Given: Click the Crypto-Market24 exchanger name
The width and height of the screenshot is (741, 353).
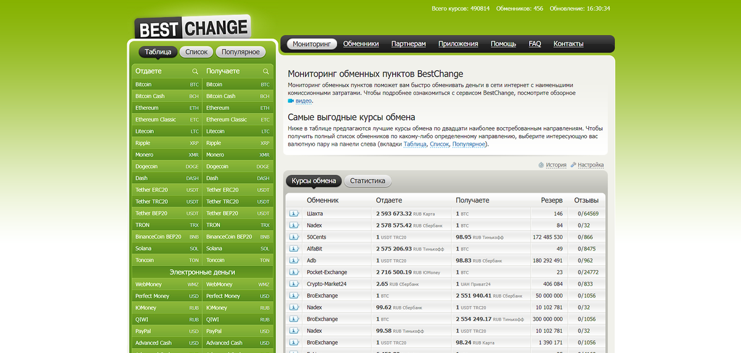Looking at the screenshot, I should point(327,284).
